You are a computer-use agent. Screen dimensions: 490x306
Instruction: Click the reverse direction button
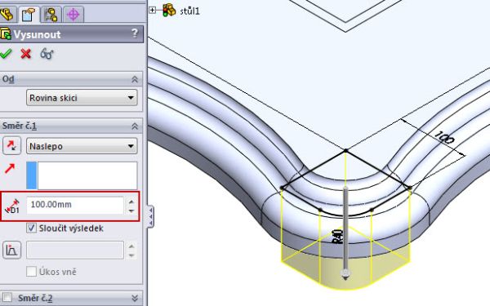coord(12,145)
